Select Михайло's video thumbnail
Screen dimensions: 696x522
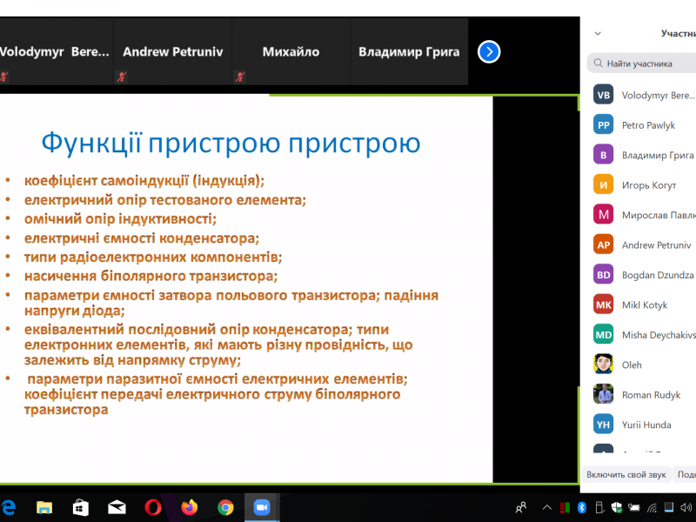(291, 52)
